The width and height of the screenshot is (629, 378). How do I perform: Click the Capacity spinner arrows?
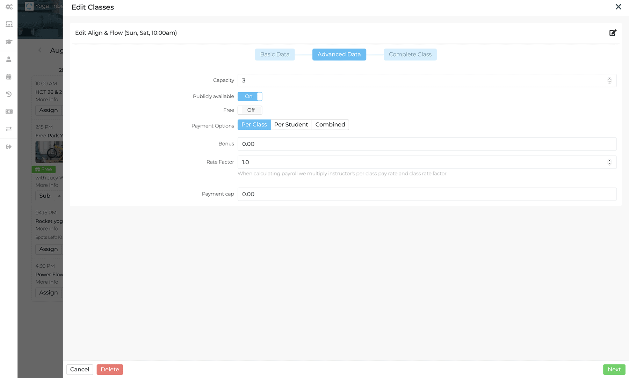tap(609, 80)
